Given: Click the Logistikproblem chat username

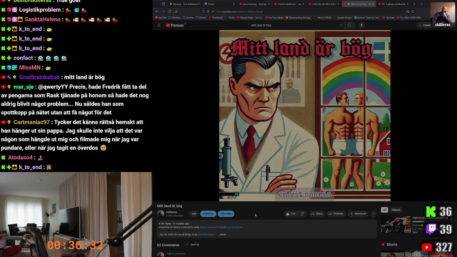Looking at the screenshot, I should click(x=39, y=10).
